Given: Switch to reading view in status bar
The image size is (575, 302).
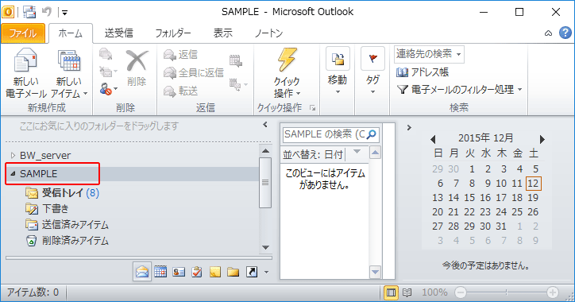Looking at the screenshot, I should coord(407,292).
